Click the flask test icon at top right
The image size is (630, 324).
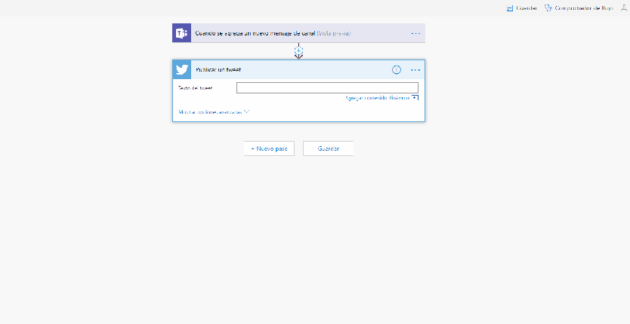(x=623, y=8)
